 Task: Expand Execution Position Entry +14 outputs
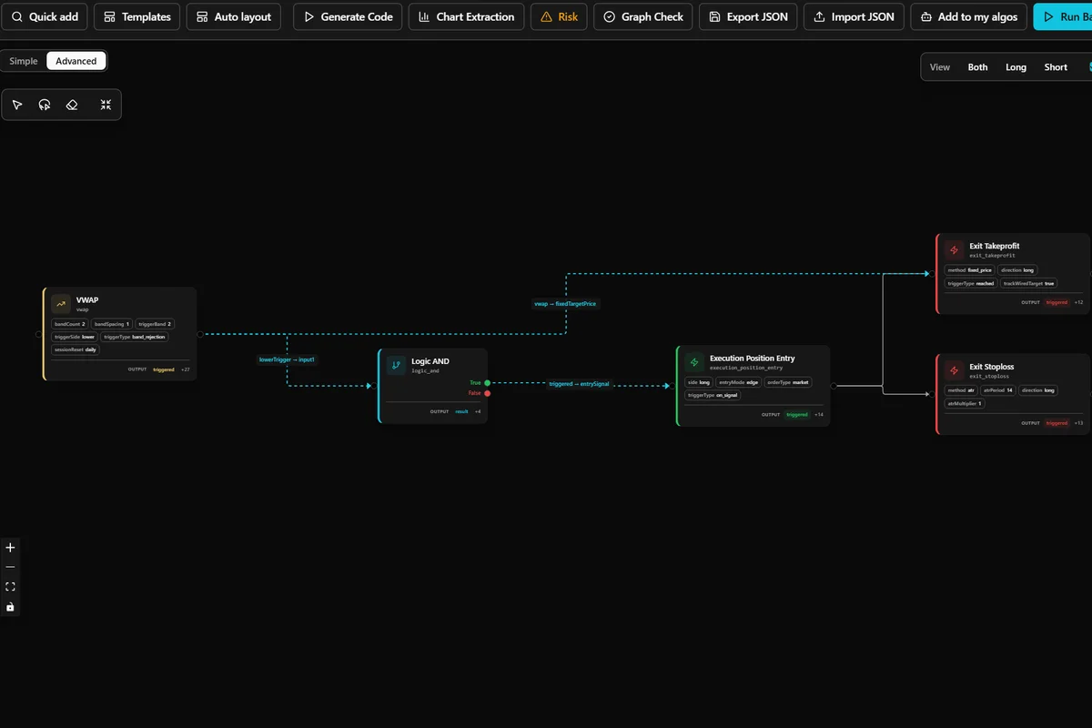click(818, 414)
